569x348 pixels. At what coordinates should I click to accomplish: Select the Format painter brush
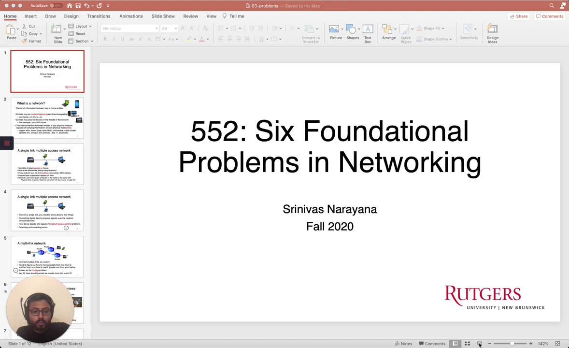(31, 41)
